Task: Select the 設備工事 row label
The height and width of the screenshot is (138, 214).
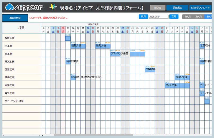Action: (10, 77)
